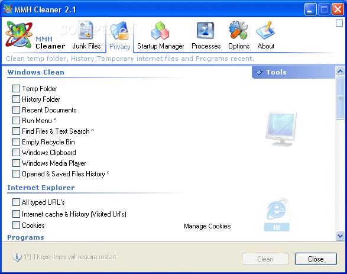Enable Windows Clipboard cleaning checkbox
This screenshot has height=274, width=347.
16,152
